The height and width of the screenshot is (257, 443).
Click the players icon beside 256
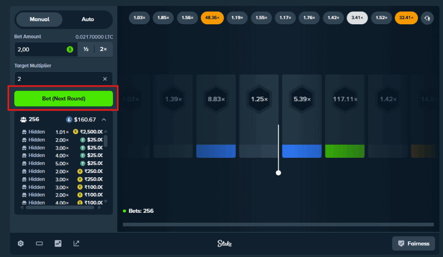coord(23,120)
